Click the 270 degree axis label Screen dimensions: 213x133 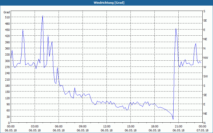[x=7, y=67]
